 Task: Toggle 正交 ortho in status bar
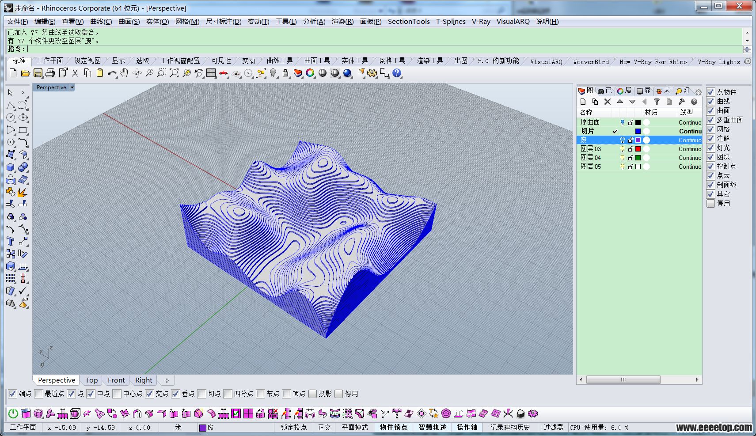tap(324, 427)
